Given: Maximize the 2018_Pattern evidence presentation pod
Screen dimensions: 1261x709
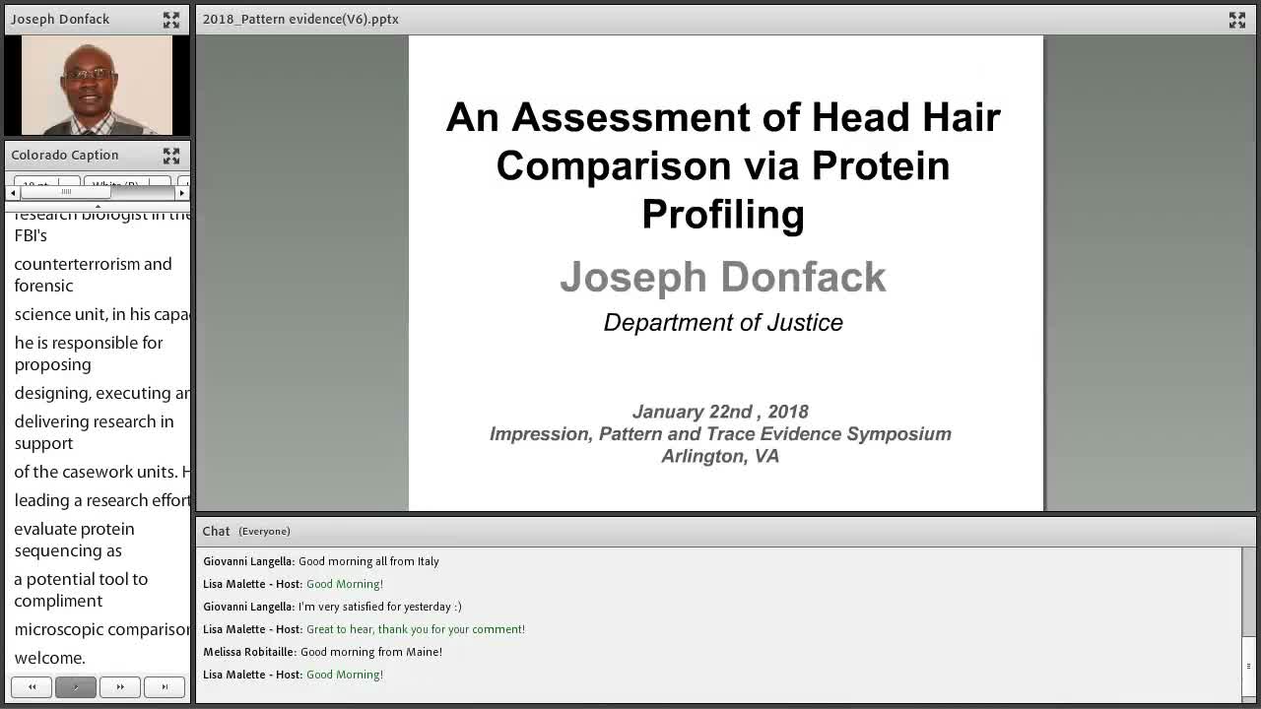Looking at the screenshot, I should pyautogui.click(x=1237, y=20).
